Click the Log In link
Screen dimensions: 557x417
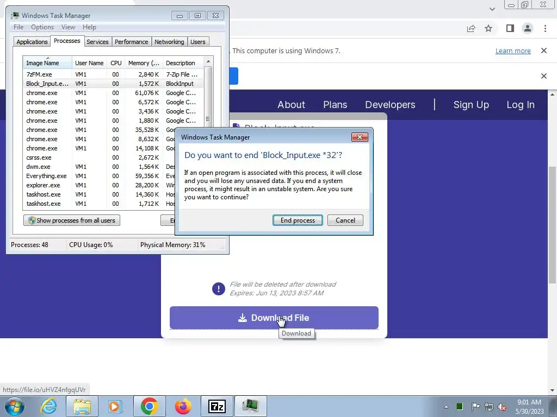pos(521,105)
